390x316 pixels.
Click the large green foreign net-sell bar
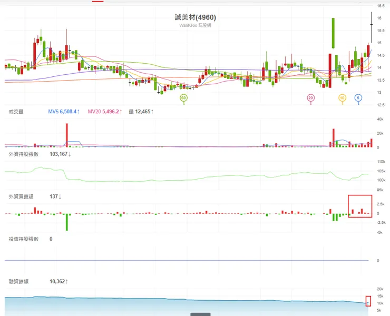66,222
